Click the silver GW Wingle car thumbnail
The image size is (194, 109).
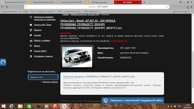coord(77,57)
